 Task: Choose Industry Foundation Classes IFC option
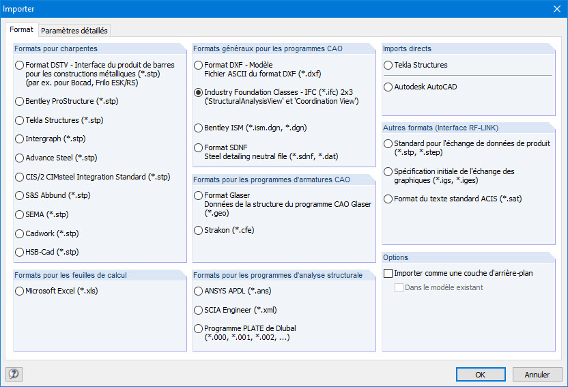click(199, 92)
